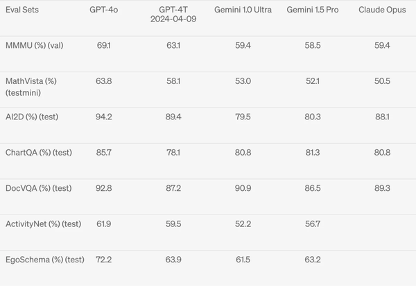Select the MathVista (%) (testmini) row label
This screenshot has width=416, height=286.
31,86
